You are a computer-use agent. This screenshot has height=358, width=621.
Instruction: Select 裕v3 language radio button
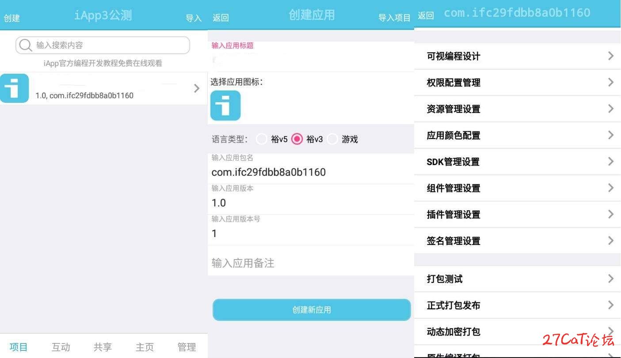coord(297,139)
